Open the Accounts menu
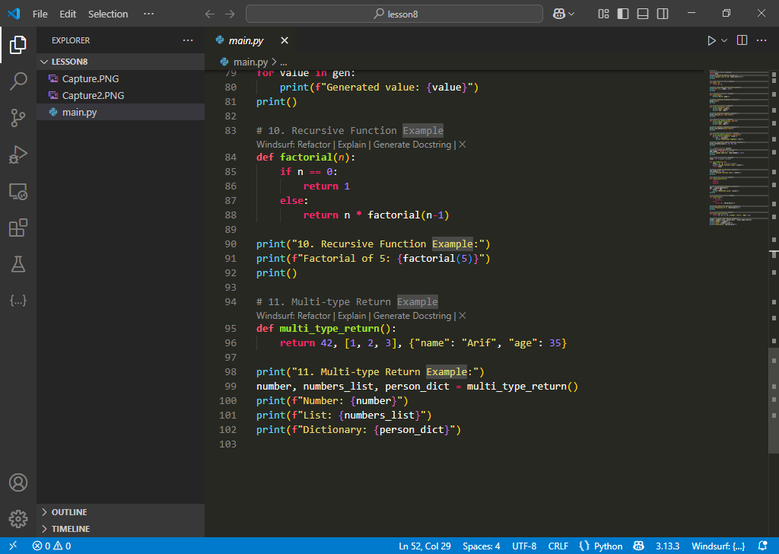This screenshot has height=554, width=779. coord(18,482)
